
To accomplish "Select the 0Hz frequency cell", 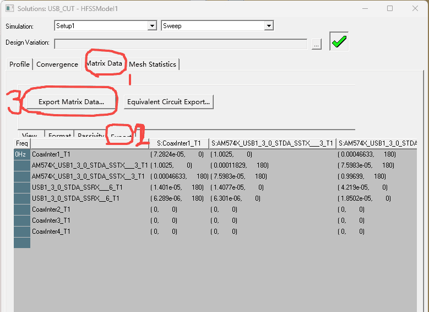I will (x=21, y=154).
